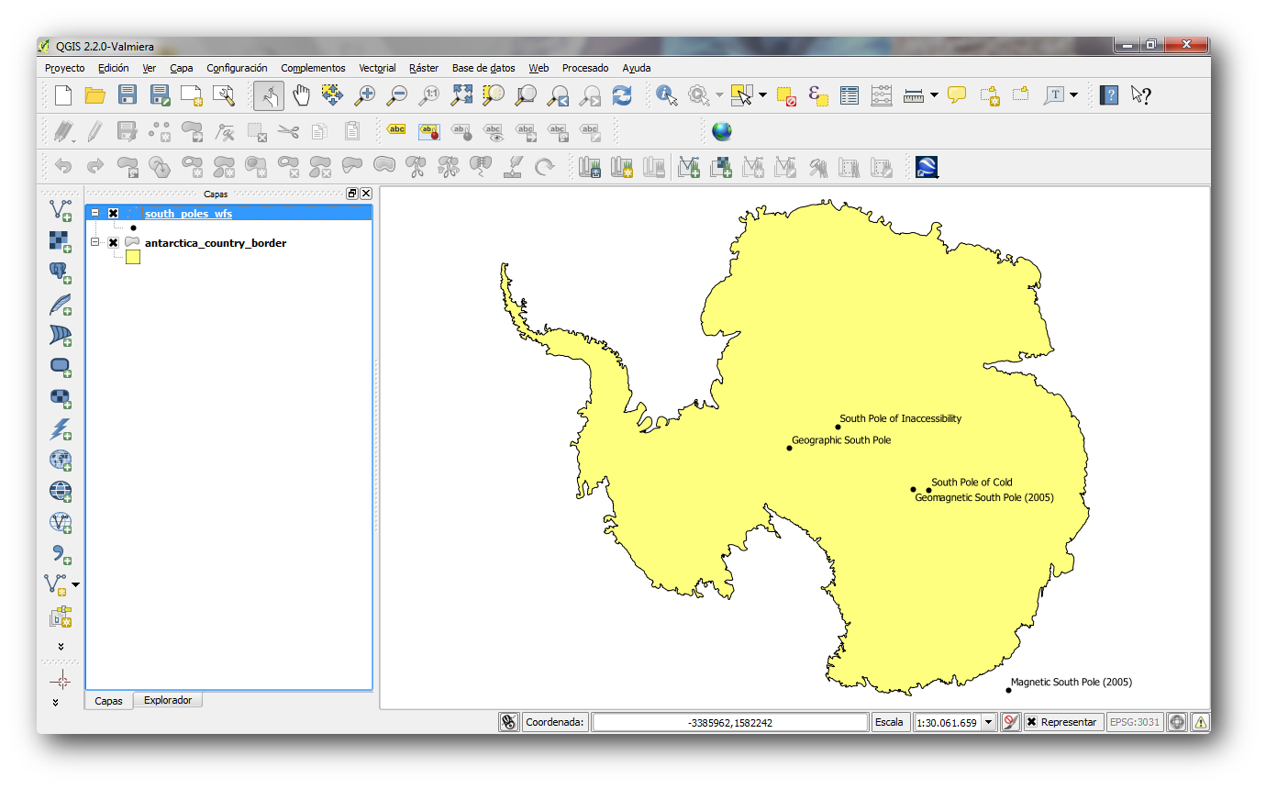Click the Add Delimited Text Layer comma icon
The image size is (1266, 789).
61,553
